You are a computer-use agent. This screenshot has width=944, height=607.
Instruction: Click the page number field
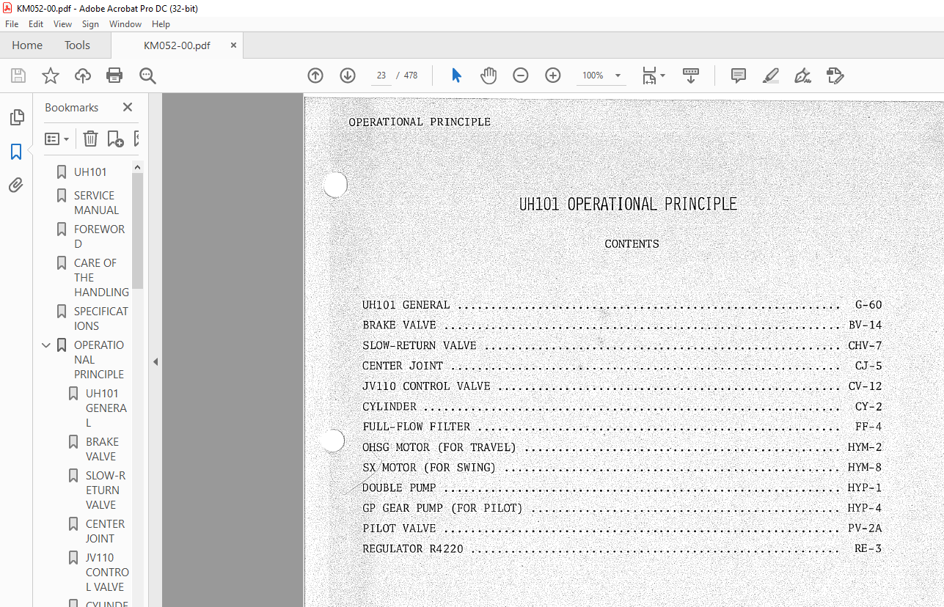click(x=381, y=76)
